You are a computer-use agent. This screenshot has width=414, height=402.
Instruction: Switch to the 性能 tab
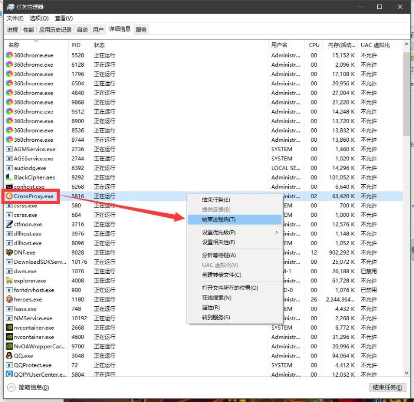(28, 29)
